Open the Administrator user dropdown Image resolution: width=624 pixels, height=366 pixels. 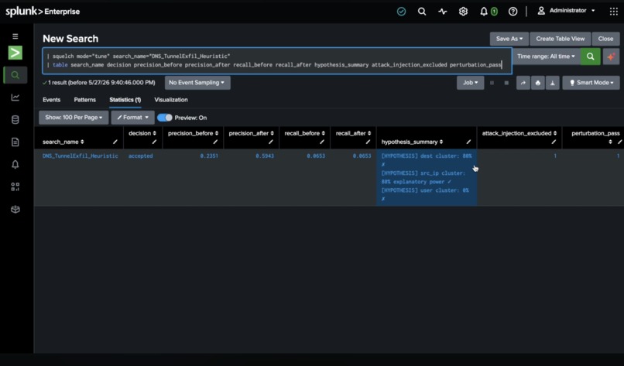(x=566, y=11)
